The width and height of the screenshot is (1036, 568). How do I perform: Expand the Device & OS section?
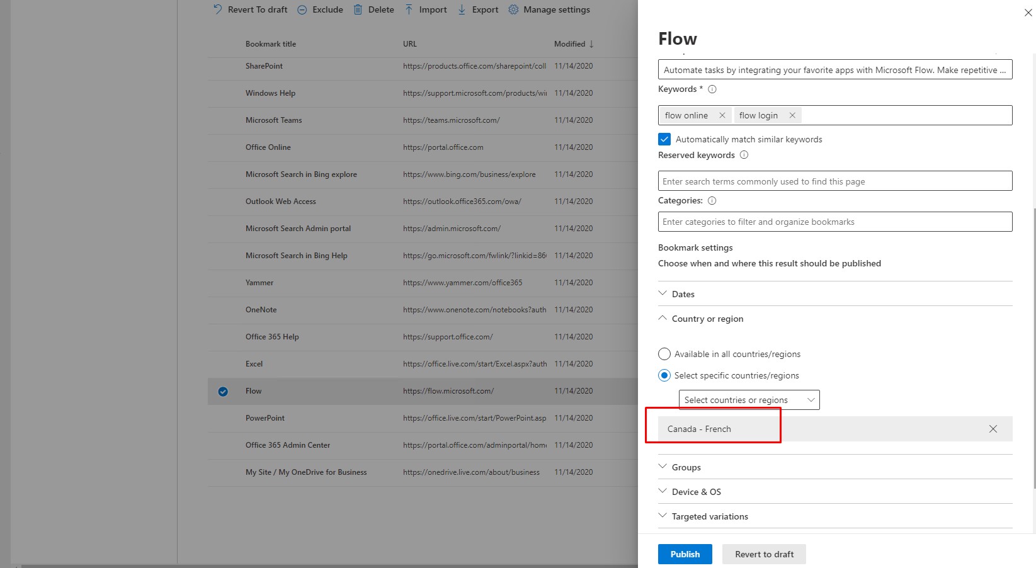point(835,492)
